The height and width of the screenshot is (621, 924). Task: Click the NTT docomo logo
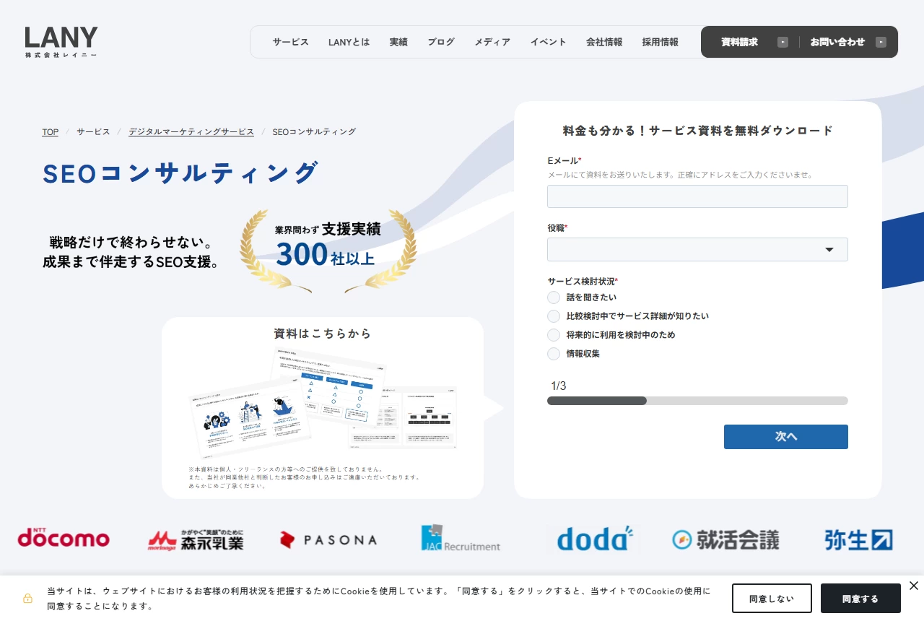pos(64,538)
